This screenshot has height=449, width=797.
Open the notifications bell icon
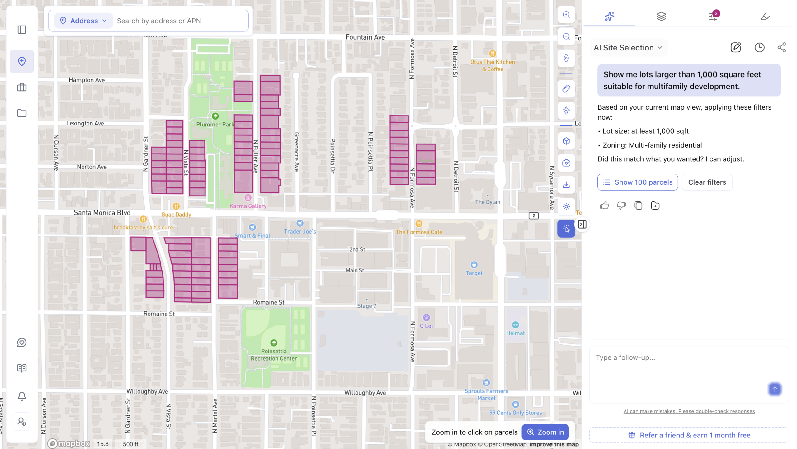(22, 396)
